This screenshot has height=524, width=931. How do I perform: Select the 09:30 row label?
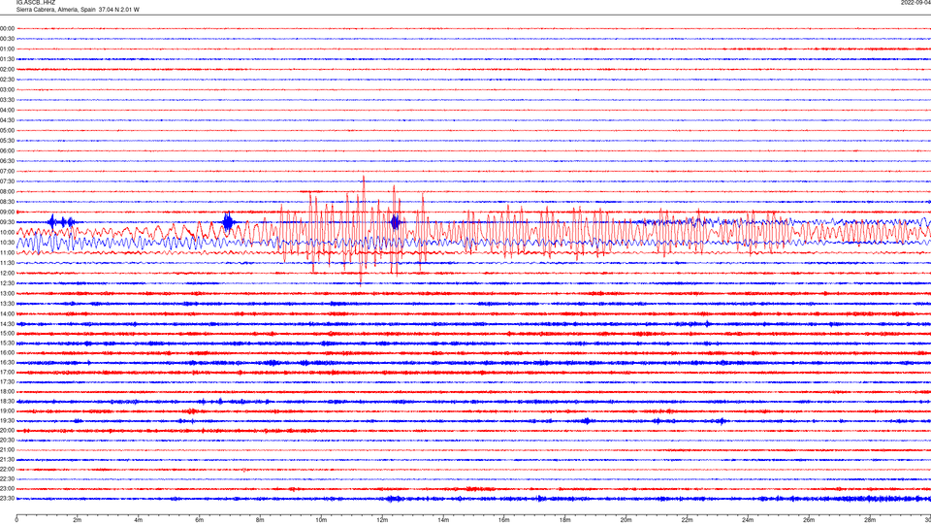pos(7,222)
